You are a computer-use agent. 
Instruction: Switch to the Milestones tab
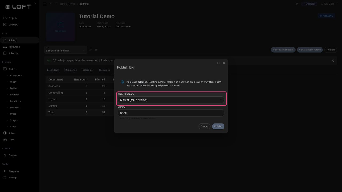71,70
